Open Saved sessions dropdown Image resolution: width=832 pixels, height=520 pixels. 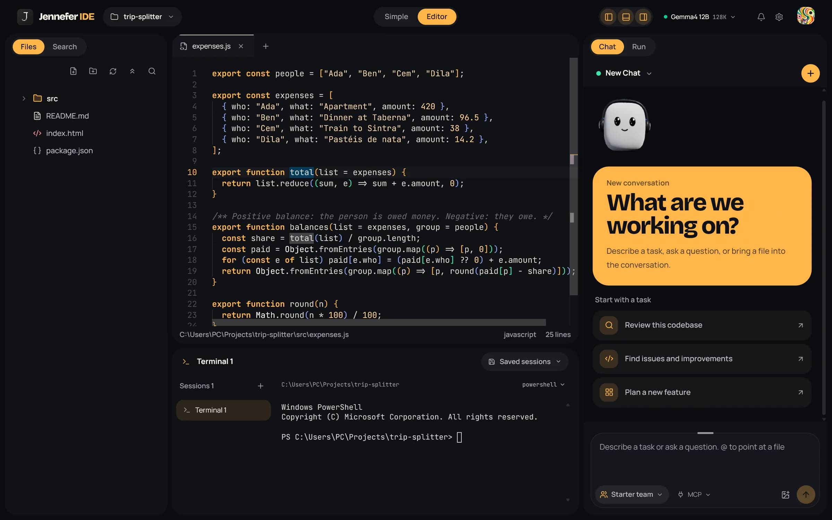525,362
